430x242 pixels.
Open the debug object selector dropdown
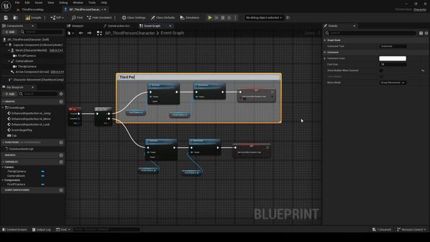(x=264, y=17)
